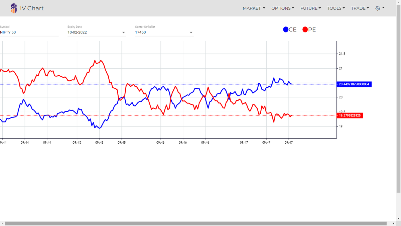Click the y-axis label 19
The height and width of the screenshot is (226, 401).
(341, 127)
